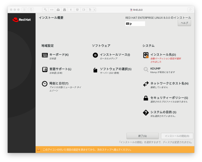The image size is (202, 162).
Task: Click the ローカルメディア text
Action: (x=109, y=58)
